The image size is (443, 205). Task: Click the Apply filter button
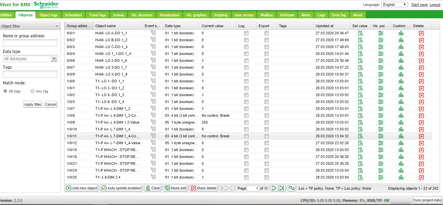pyautogui.click(x=33, y=104)
